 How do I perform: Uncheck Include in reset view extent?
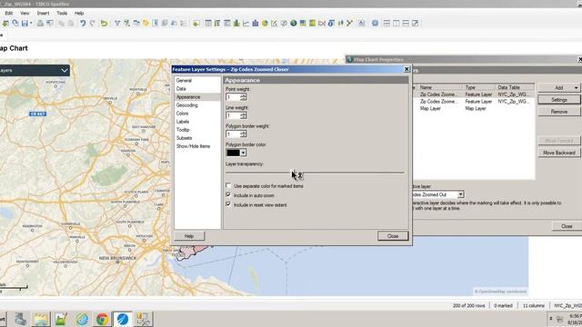(x=228, y=204)
